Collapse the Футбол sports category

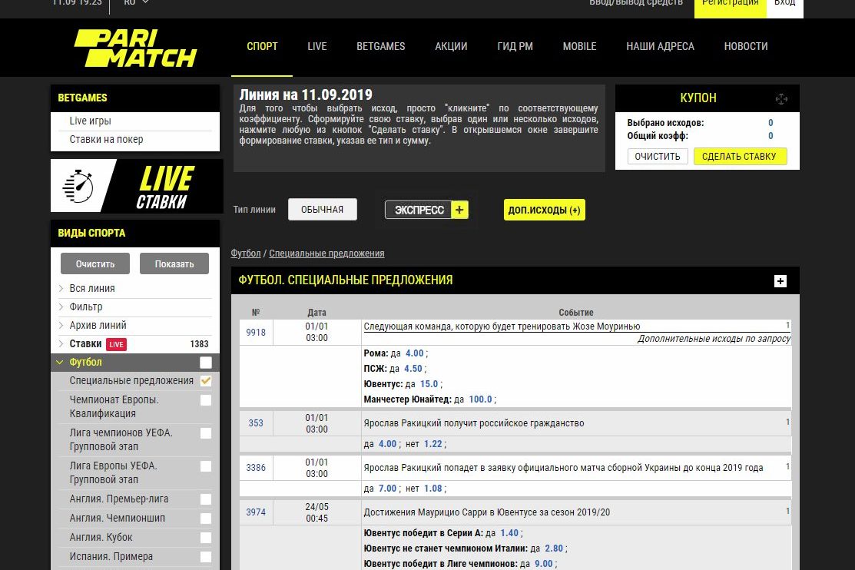point(61,363)
